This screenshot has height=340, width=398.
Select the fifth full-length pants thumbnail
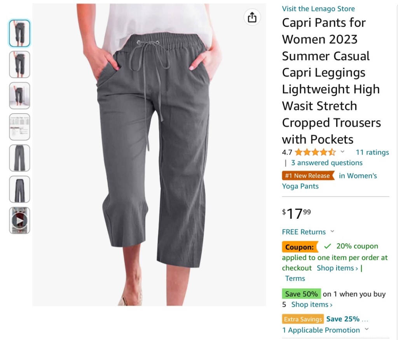coord(19,158)
